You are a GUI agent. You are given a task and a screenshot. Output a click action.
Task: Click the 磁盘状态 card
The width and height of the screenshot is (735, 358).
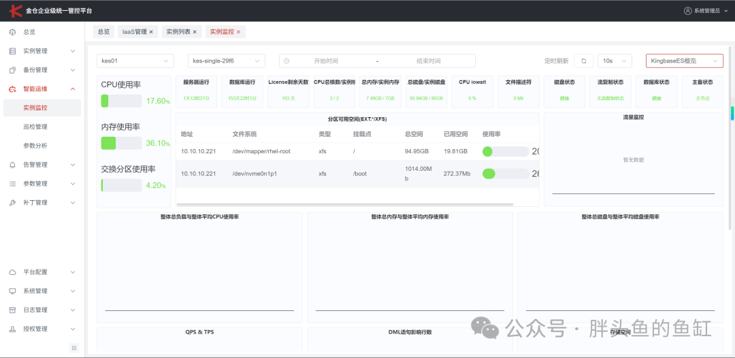[564, 91]
